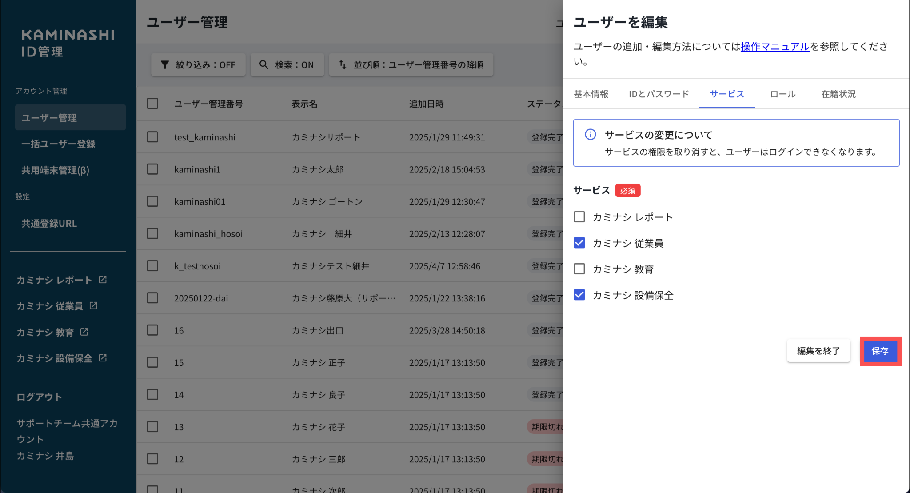The height and width of the screenshot is (493, 910).
Task: Click the kaminashi_hosoi user ID cell
Action: [208, 233]
